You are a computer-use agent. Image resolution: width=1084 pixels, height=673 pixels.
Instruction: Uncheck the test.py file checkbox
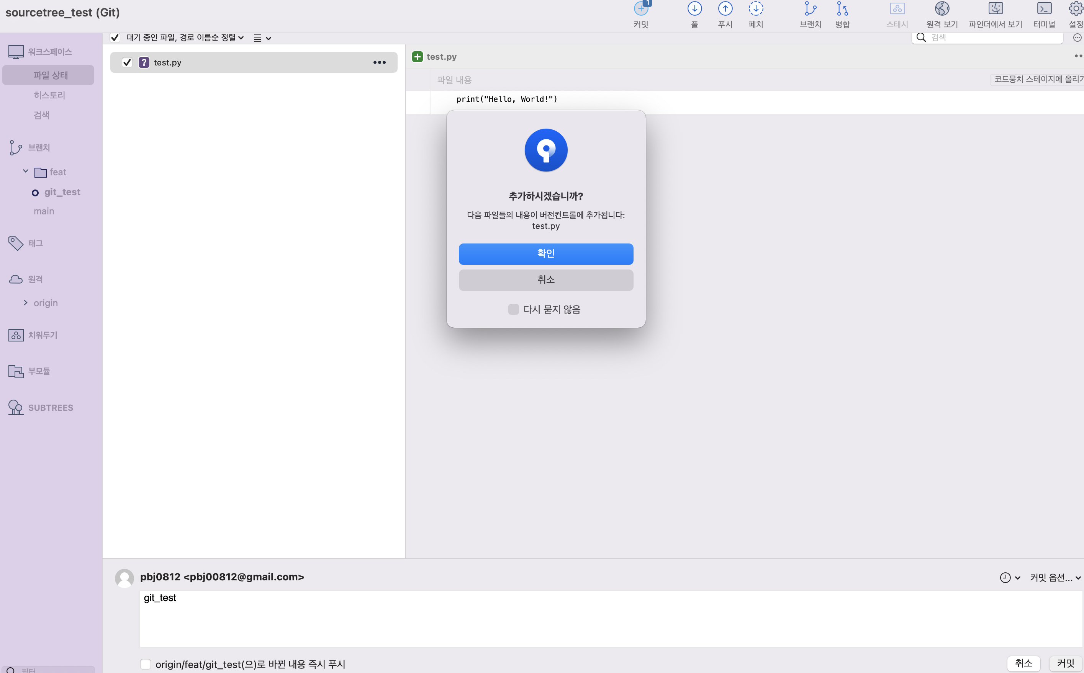pyautogui.click(x=128, y=62)
